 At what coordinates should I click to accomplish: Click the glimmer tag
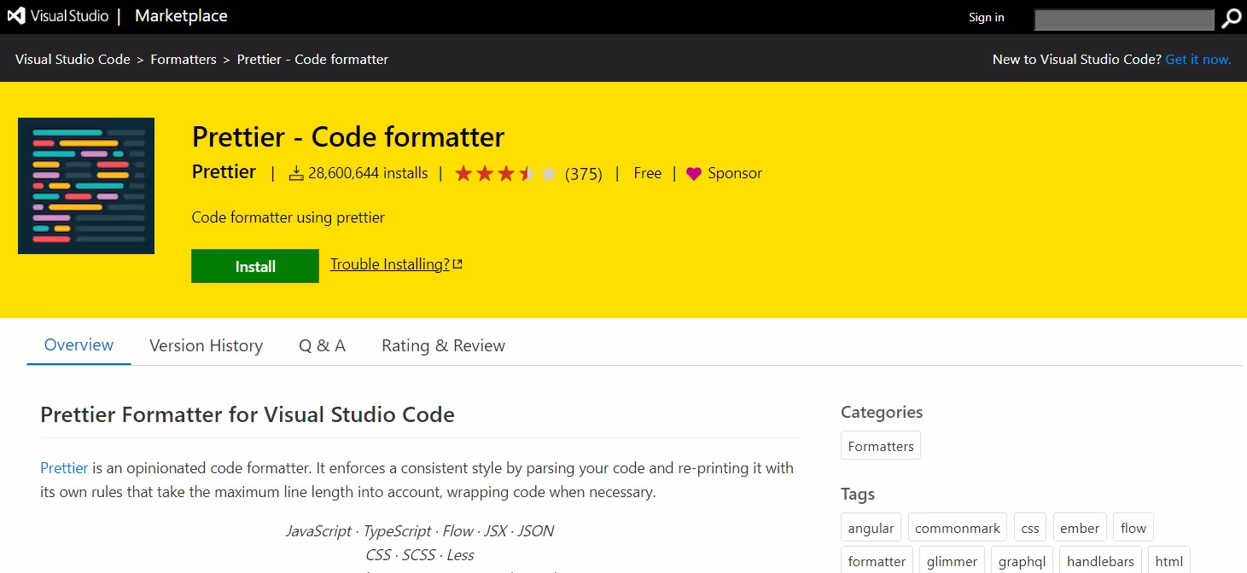click(952, 560)
